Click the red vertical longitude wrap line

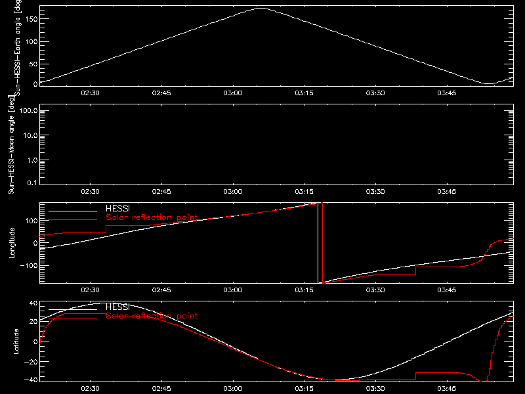coord(322,243)
